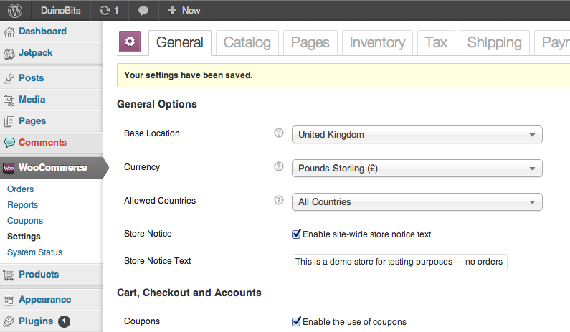This screenshot has width=570, height=332.
Task: Expand the Currency dropdown
Action: point(417,169)
